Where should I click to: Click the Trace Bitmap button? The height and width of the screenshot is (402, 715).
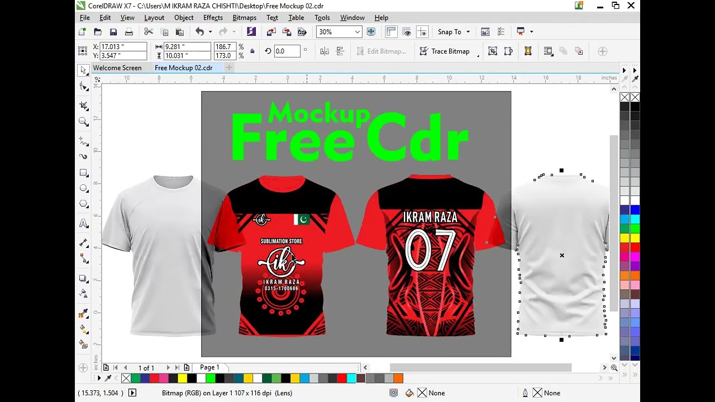point(445,51)
